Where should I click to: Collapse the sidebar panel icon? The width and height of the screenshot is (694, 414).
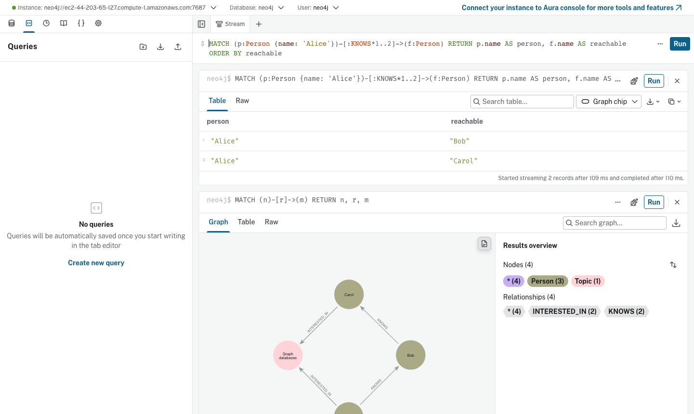(x=201, y=24)
